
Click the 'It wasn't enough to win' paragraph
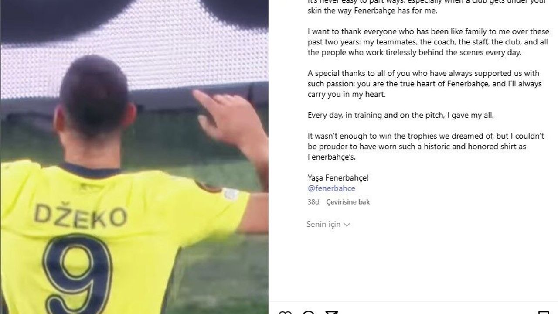(426, 147)
